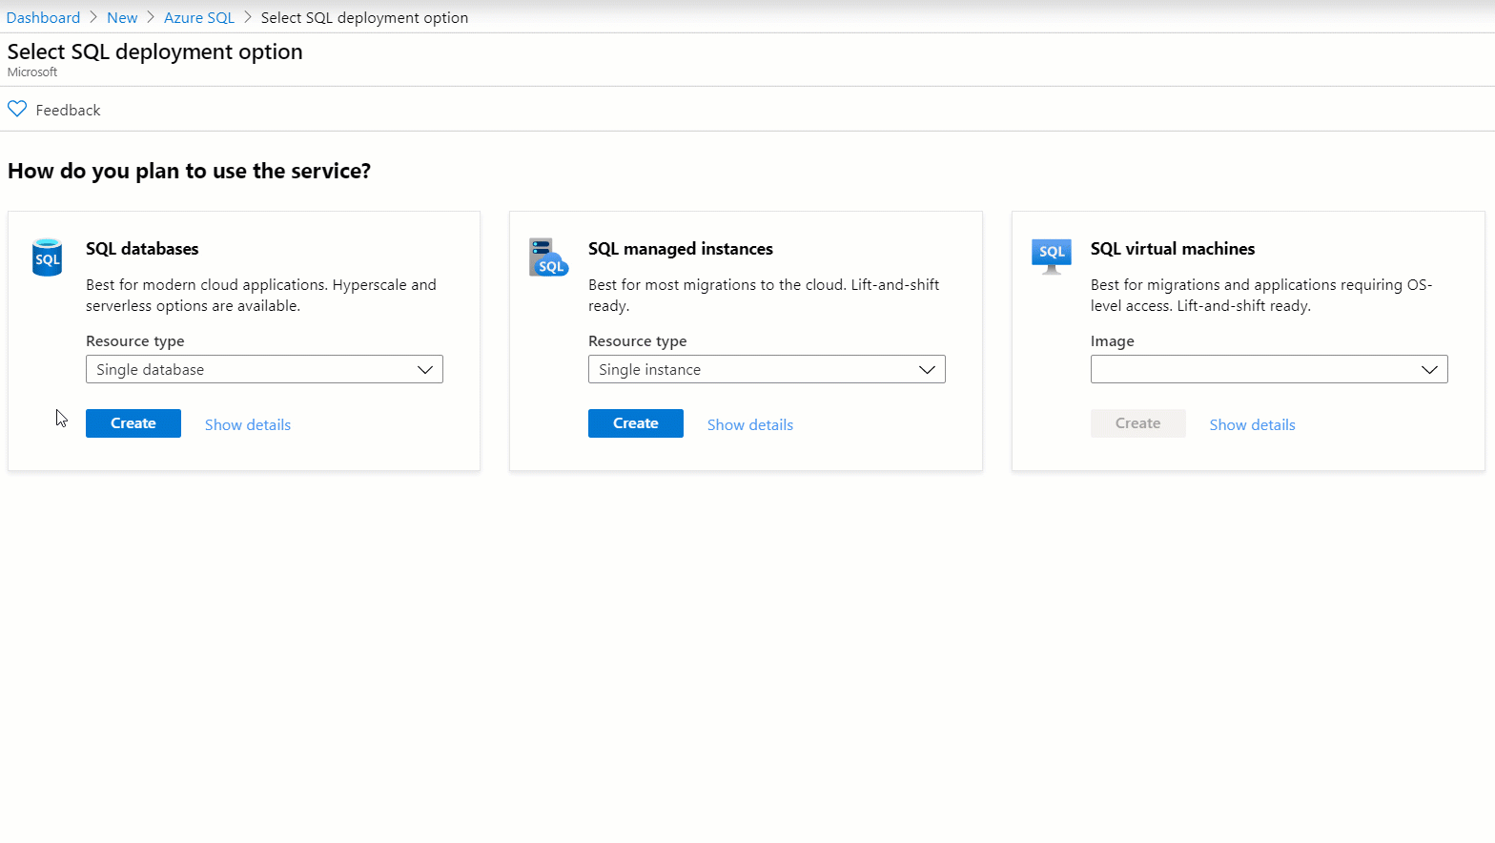Image resolution: width=1495 pixels, height=843 pixels.
Task: Open the SQL virtual machines Image dropdown
Action: pos(1269,369)
